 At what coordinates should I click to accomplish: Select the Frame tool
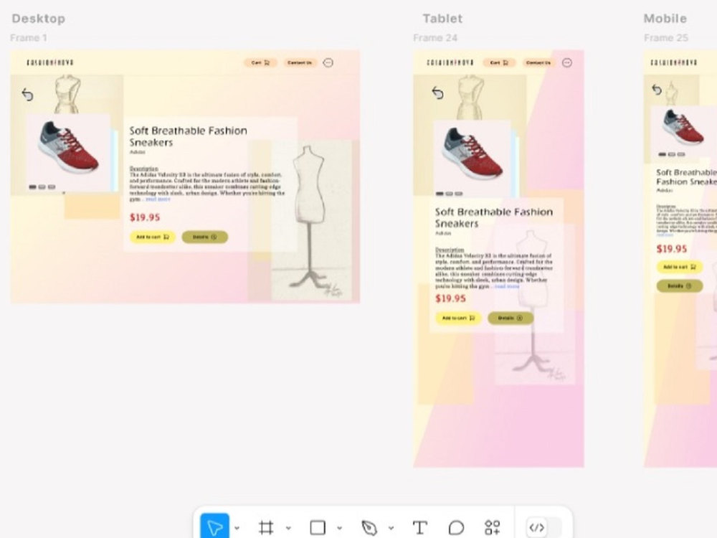point(266,527)
